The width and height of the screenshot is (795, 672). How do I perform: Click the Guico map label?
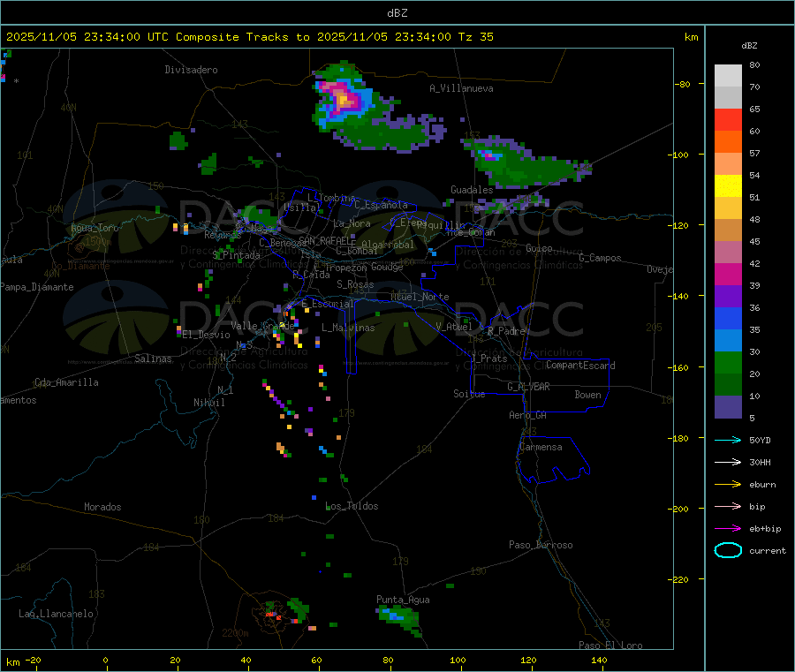pyautogui.click(x=539, y=248)
